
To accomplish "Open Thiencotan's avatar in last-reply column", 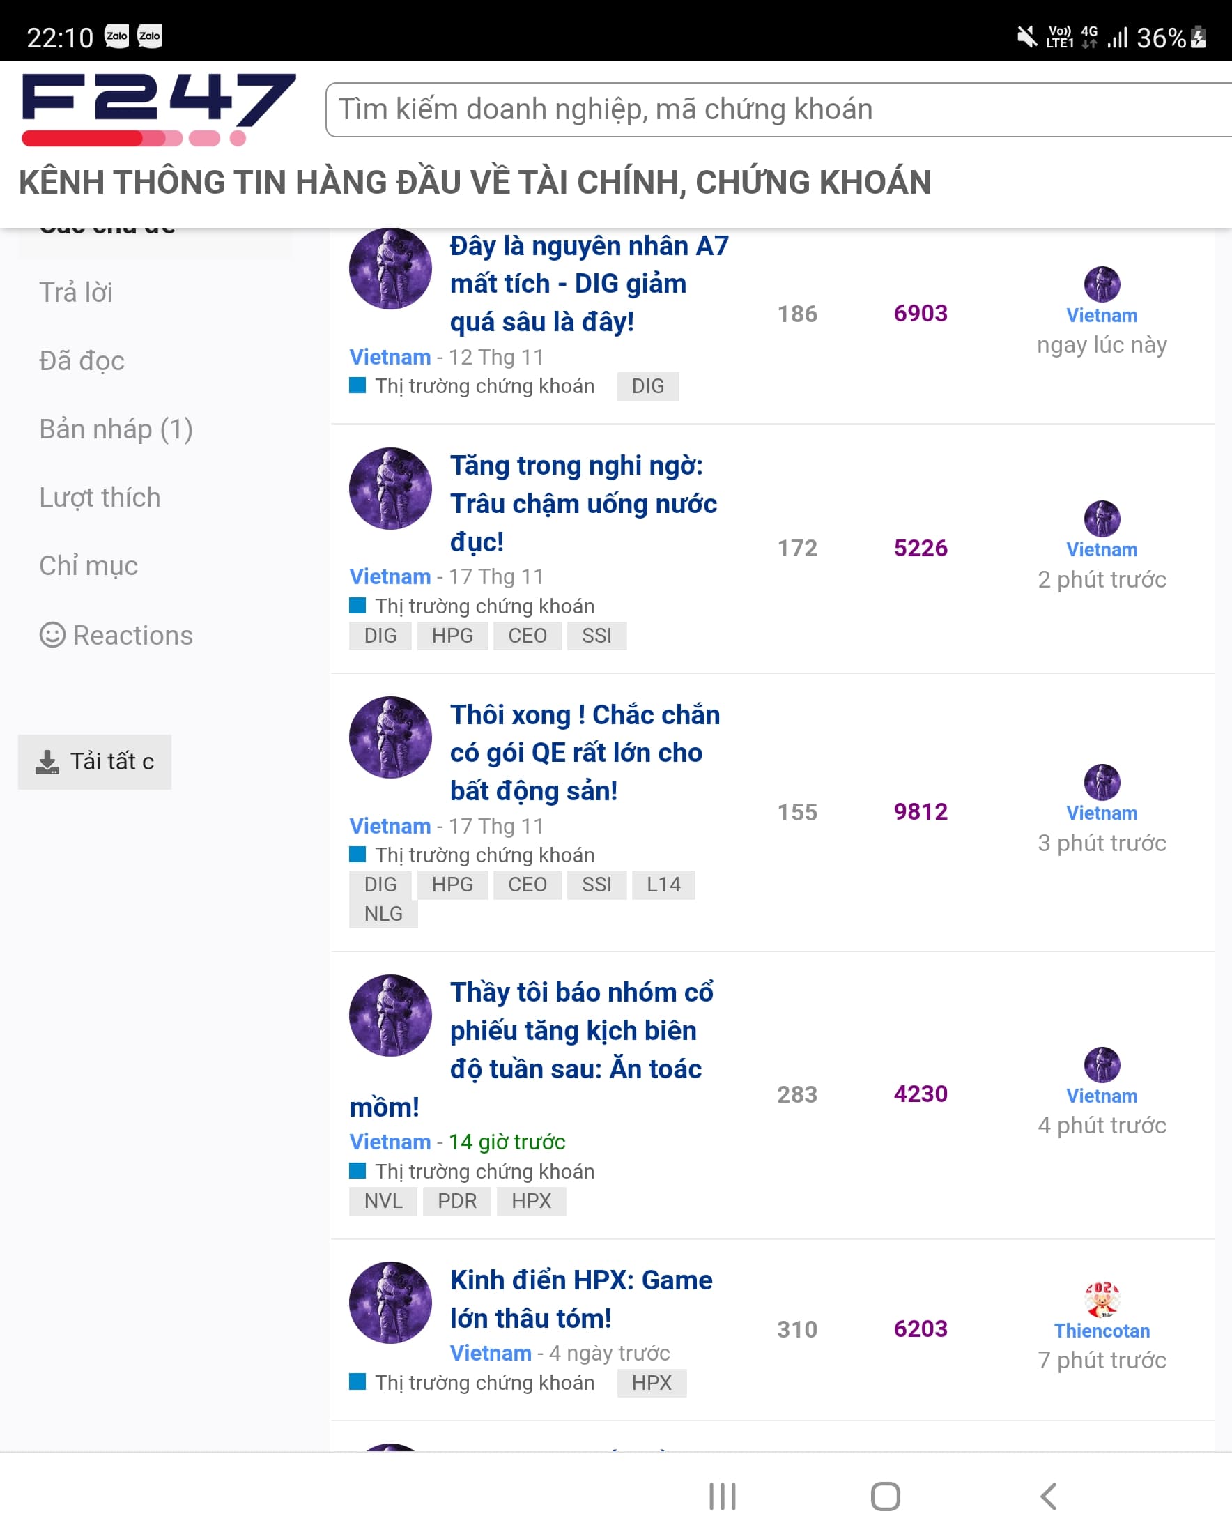I will pos(1102,1299).
